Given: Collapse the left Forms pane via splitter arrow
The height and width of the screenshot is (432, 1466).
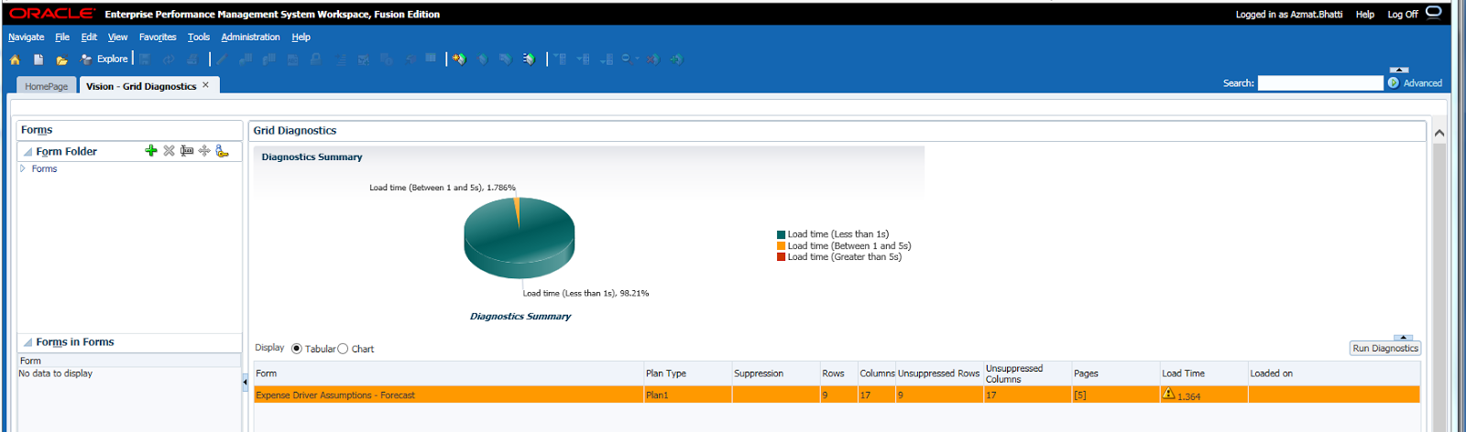Looking at the screenshot, I should click(245, 382).
